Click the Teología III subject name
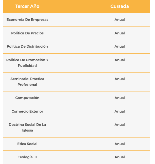The image size is (155, 164). click(27, 157)
